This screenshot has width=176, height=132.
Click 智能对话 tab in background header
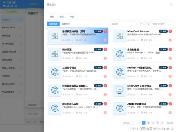(x=34, y=4)
